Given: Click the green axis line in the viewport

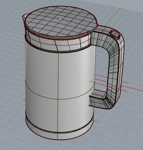Looking at the screenshot, I should pos(112,17).
